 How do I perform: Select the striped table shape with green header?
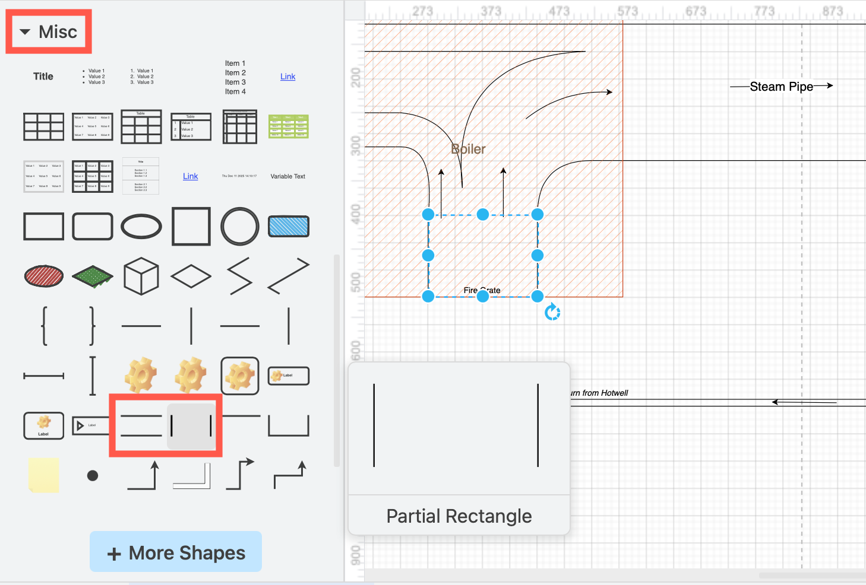(288, 126)
